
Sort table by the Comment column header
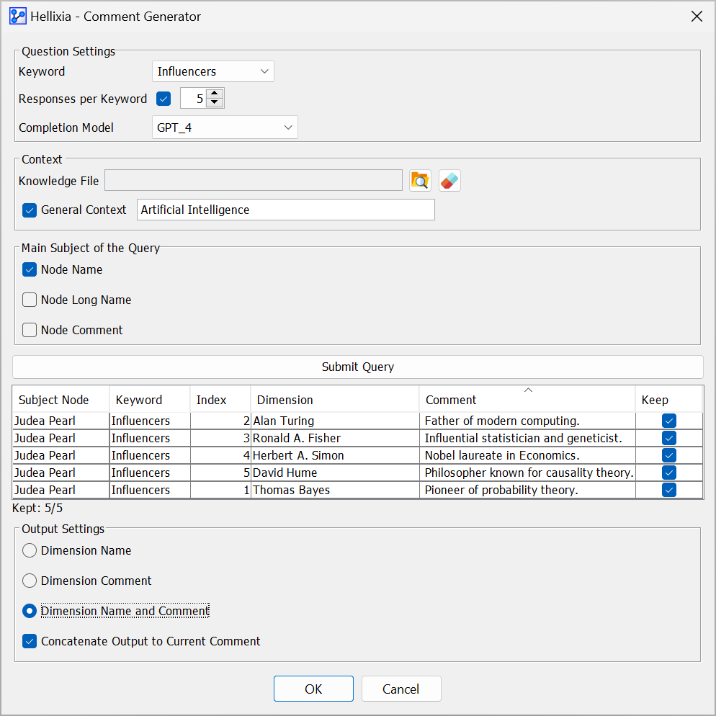[x=527, y=400]
